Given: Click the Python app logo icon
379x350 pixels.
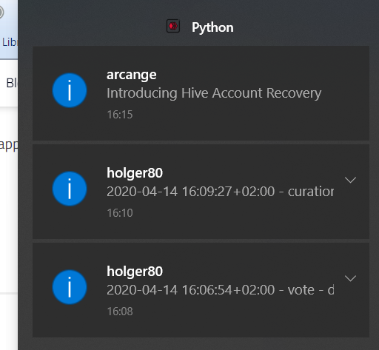Looking at the screenshot, I should (x=173, y=26).
